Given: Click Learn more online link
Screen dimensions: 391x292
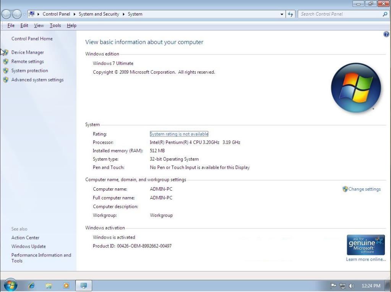Looking at the screenshot, I should tap(366, 259).
